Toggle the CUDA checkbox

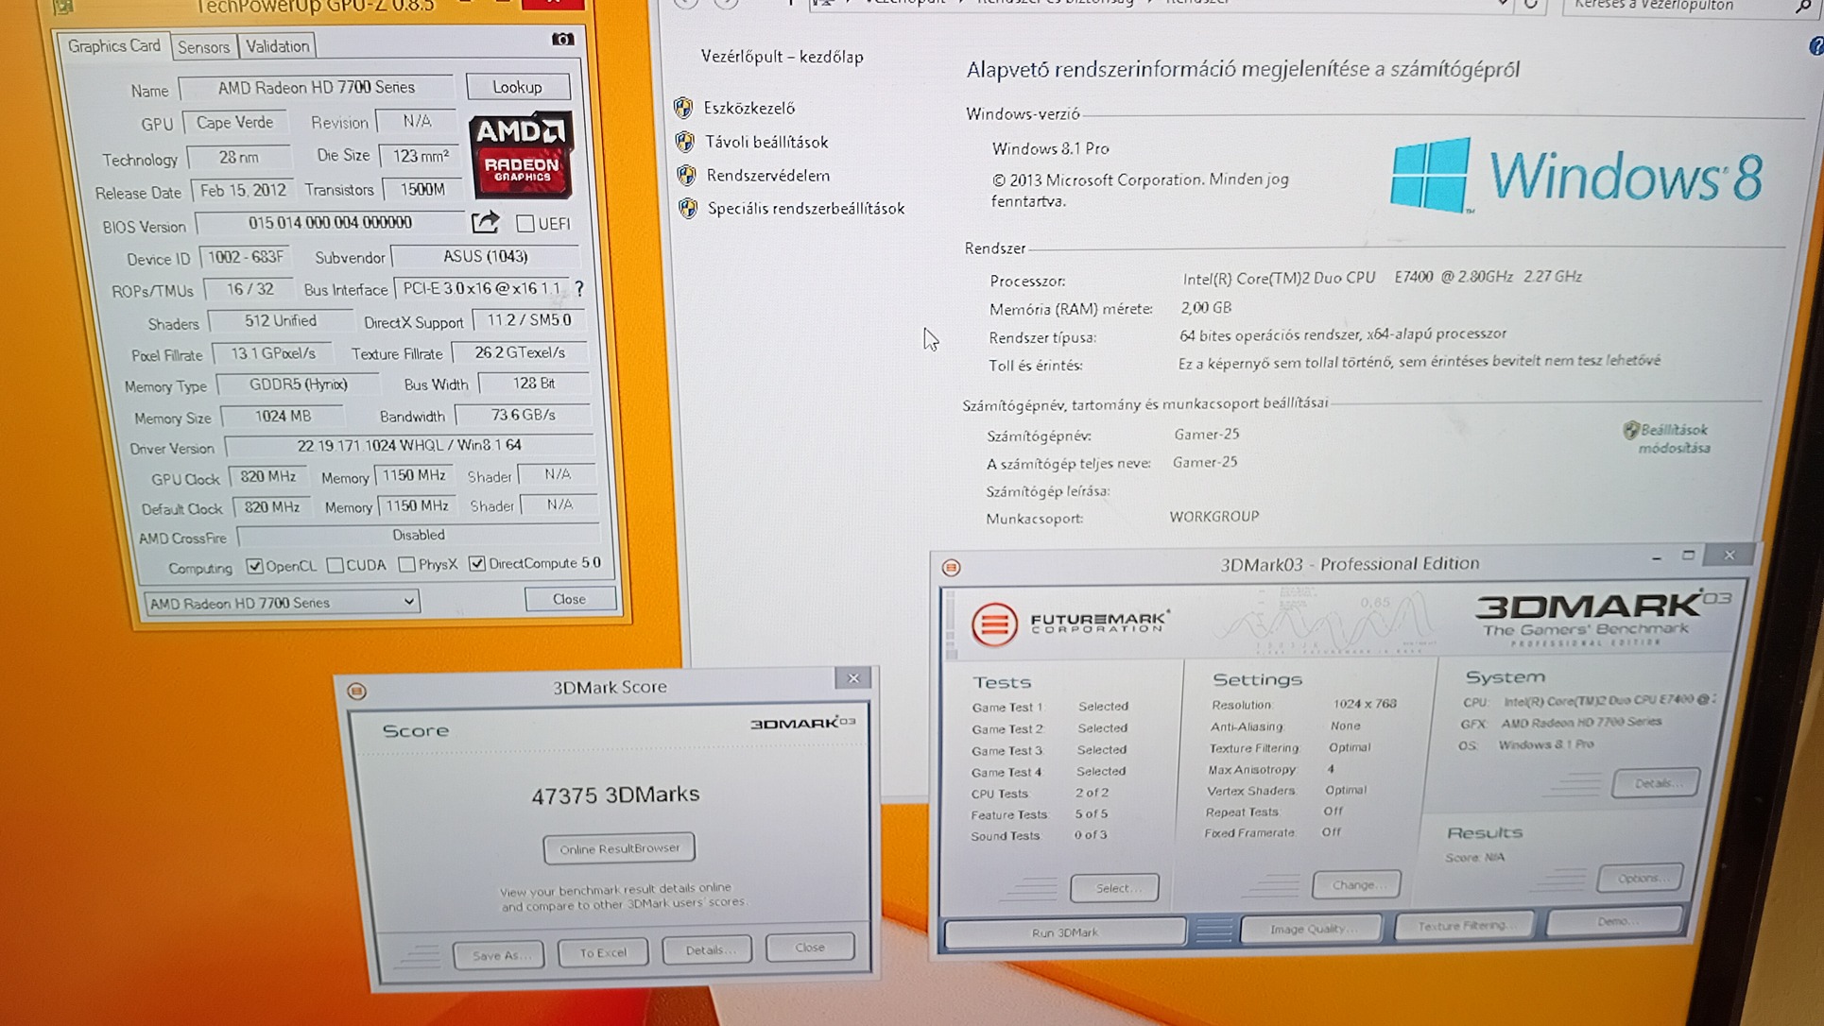click(335, 565)
